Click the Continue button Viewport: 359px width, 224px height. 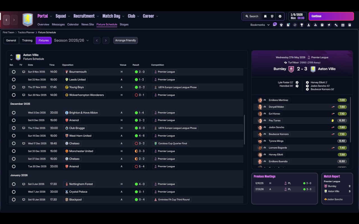tap(331, 16)
